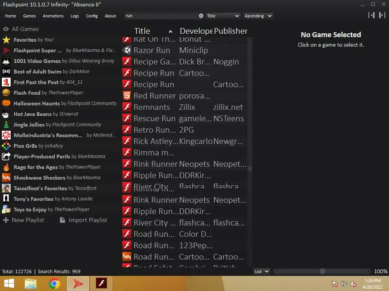Screen dimensions: 389x291
Task: Select the Road Run Shockwave icon by Cartoo...
Action: coord(127,257)
